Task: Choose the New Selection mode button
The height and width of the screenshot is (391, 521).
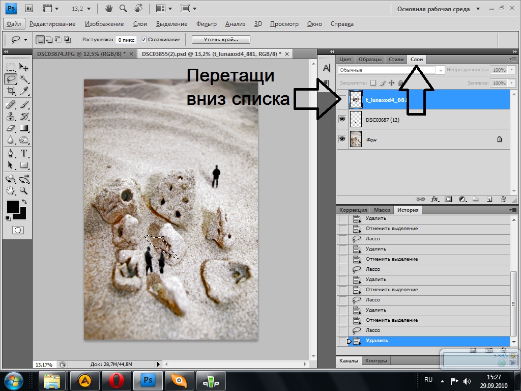Action: pyautogui.click(x=40, y=40)
